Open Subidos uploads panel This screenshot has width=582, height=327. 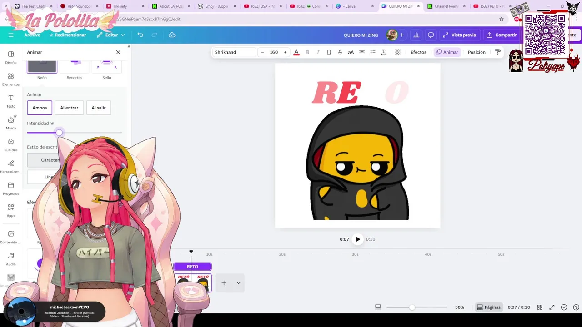(x=11, y=145)
